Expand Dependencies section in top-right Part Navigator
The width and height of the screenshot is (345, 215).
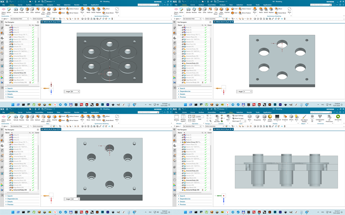tap(185, 91)
